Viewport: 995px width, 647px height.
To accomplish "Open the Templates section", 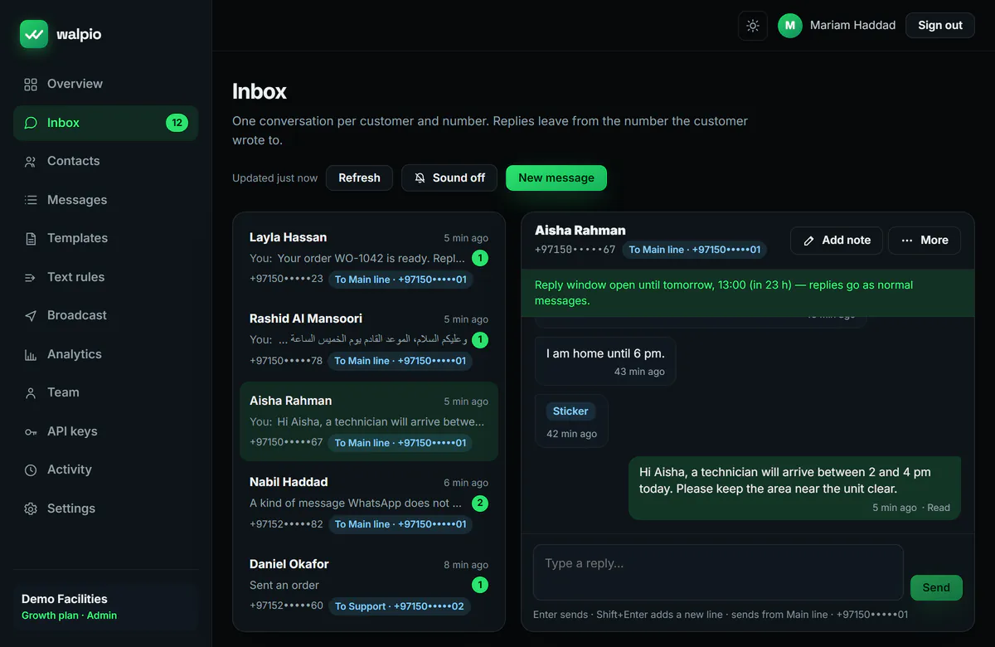I will point(106,239).
